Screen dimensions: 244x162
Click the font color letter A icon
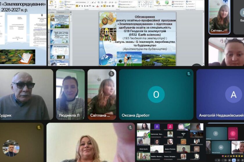pyautogui.click(x=98, y=6)
